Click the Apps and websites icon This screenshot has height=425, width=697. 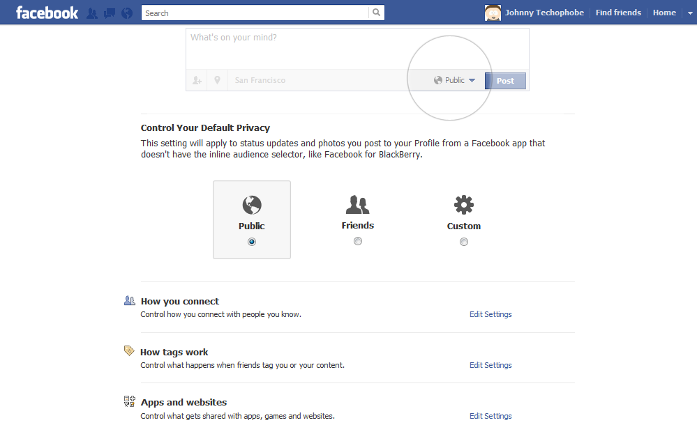click(x=129, y=401)
